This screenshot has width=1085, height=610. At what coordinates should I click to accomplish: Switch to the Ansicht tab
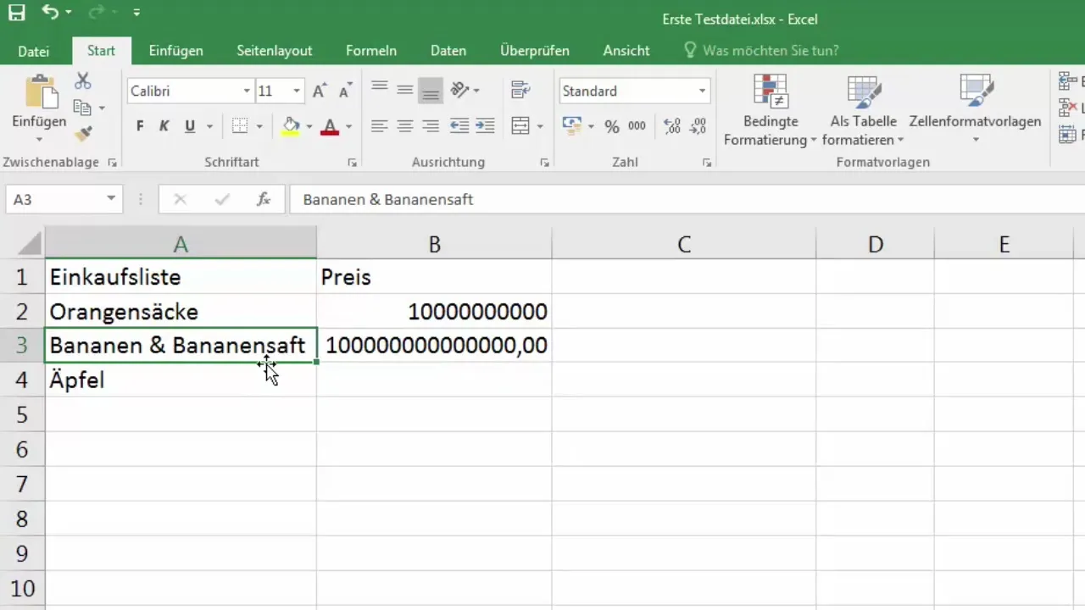coord(626,51)
